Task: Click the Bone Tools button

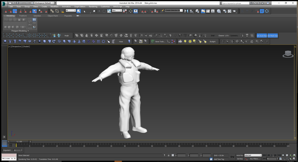Action: tap(160, 42)
